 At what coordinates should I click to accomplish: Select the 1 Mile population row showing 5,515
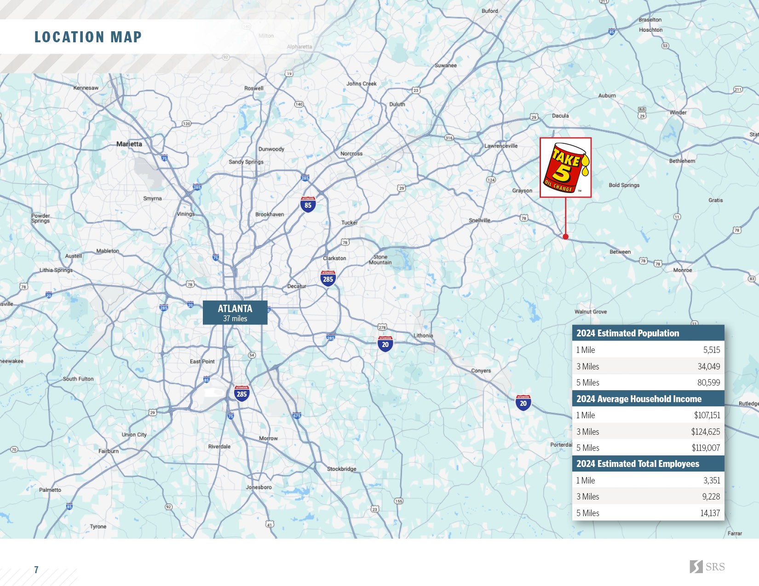pos(648,350)
